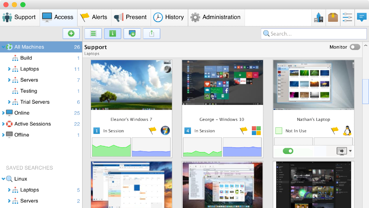Click the buildings icon in toolbar
Viewport: 369px width, 208px height.
(x=319, y=17)
